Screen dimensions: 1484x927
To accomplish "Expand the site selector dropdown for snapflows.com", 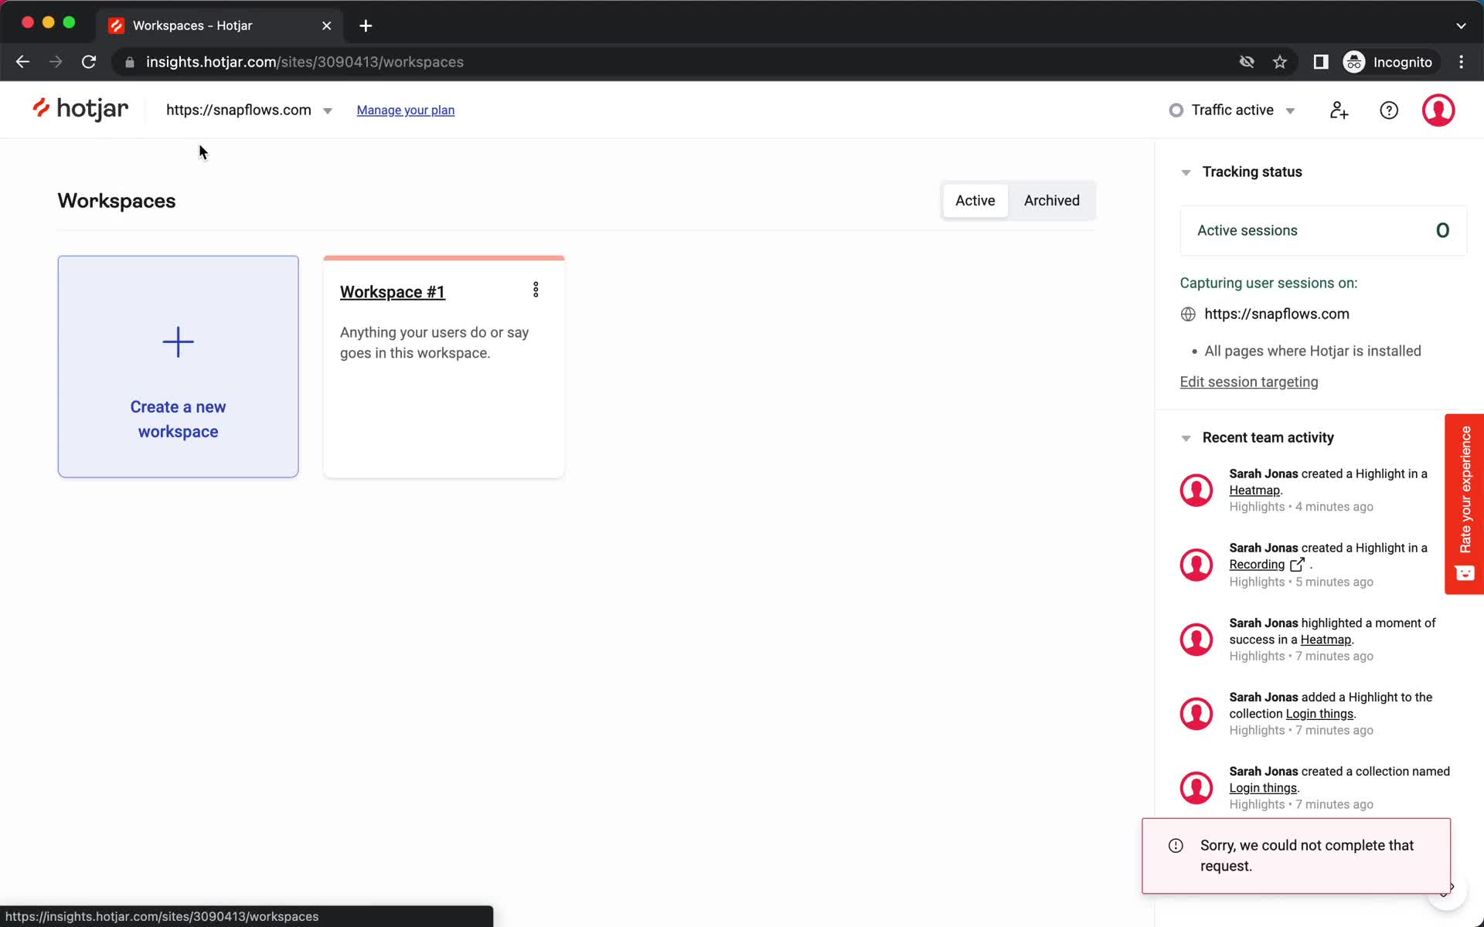I will coord(327,110).
